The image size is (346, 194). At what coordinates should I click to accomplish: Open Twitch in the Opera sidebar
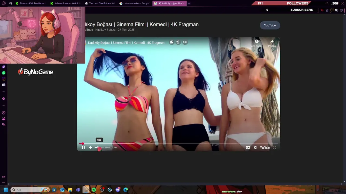(x=4, y=67)
